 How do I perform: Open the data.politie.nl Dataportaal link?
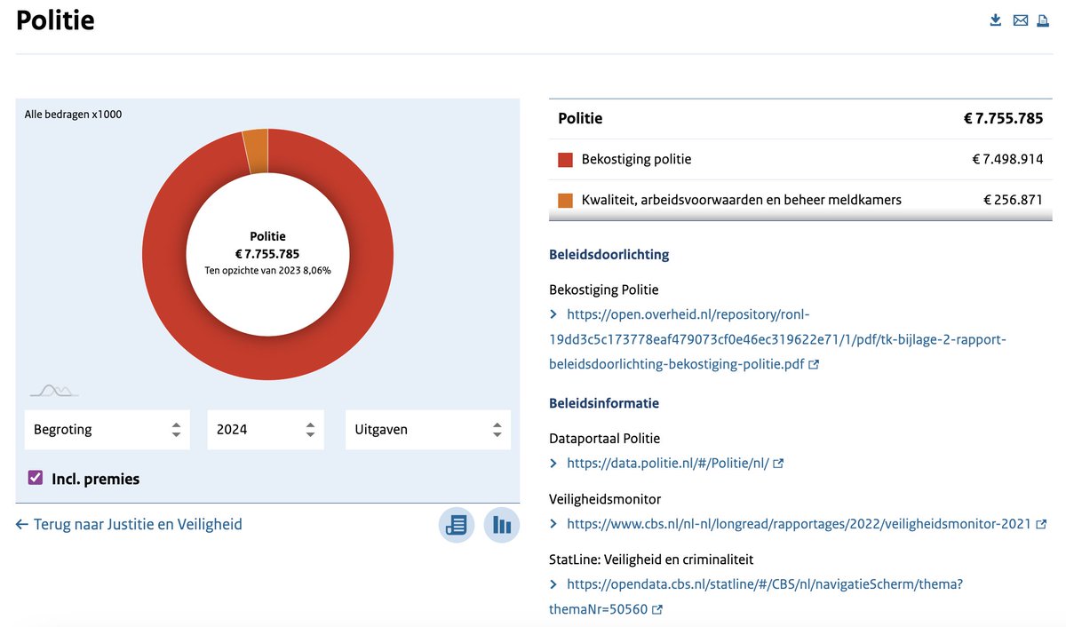click(667, 463)
